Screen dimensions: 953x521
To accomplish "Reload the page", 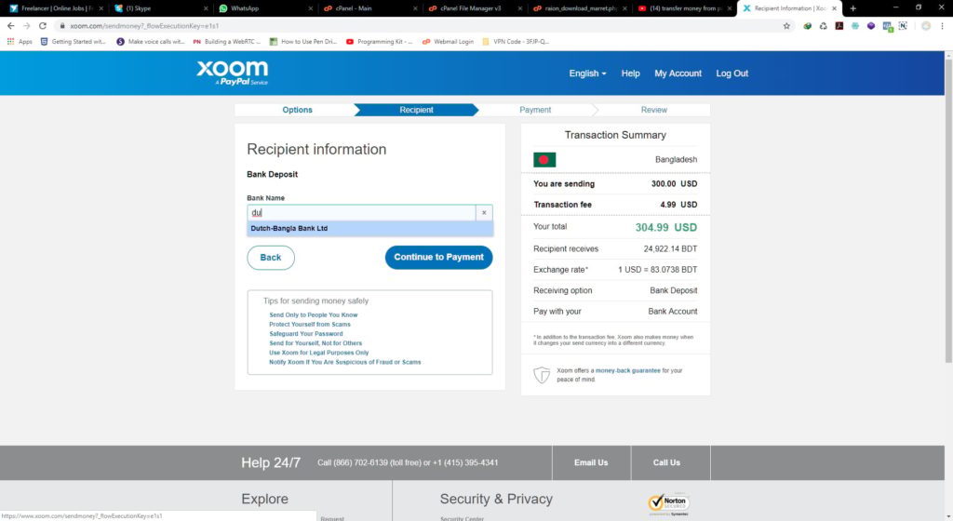I will (x=43, y=25).
